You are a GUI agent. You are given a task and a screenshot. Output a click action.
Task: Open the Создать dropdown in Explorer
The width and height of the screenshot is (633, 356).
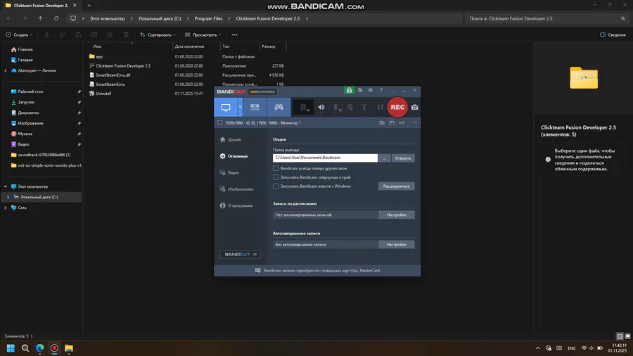coord(19,34)
